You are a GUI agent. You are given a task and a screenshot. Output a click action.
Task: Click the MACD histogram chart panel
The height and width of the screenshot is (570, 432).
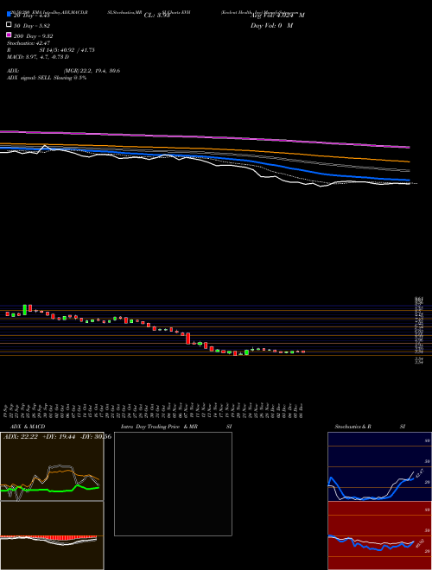52,535
